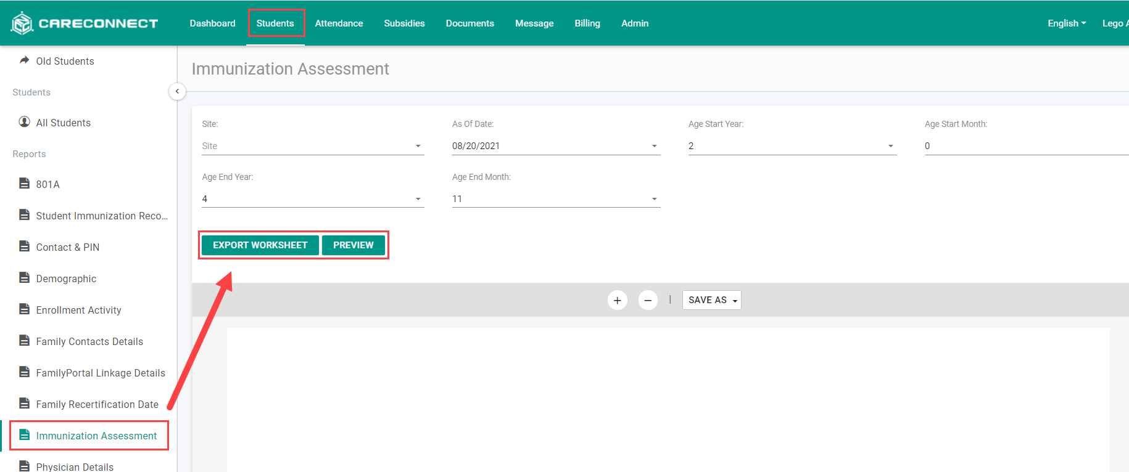Screen dimensions: 1129x472
Task: Zoom out with the minus icon
Action: point(647,300)
